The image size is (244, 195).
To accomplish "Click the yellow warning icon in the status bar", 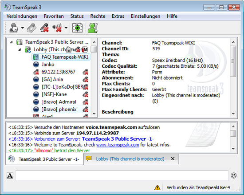I will 157,187.
